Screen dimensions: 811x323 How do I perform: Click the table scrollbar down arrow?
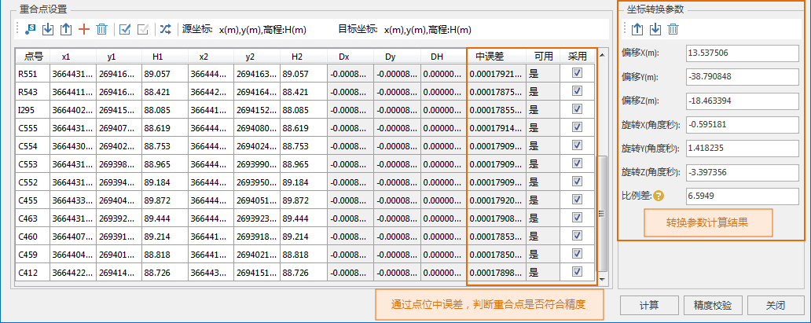602,280
